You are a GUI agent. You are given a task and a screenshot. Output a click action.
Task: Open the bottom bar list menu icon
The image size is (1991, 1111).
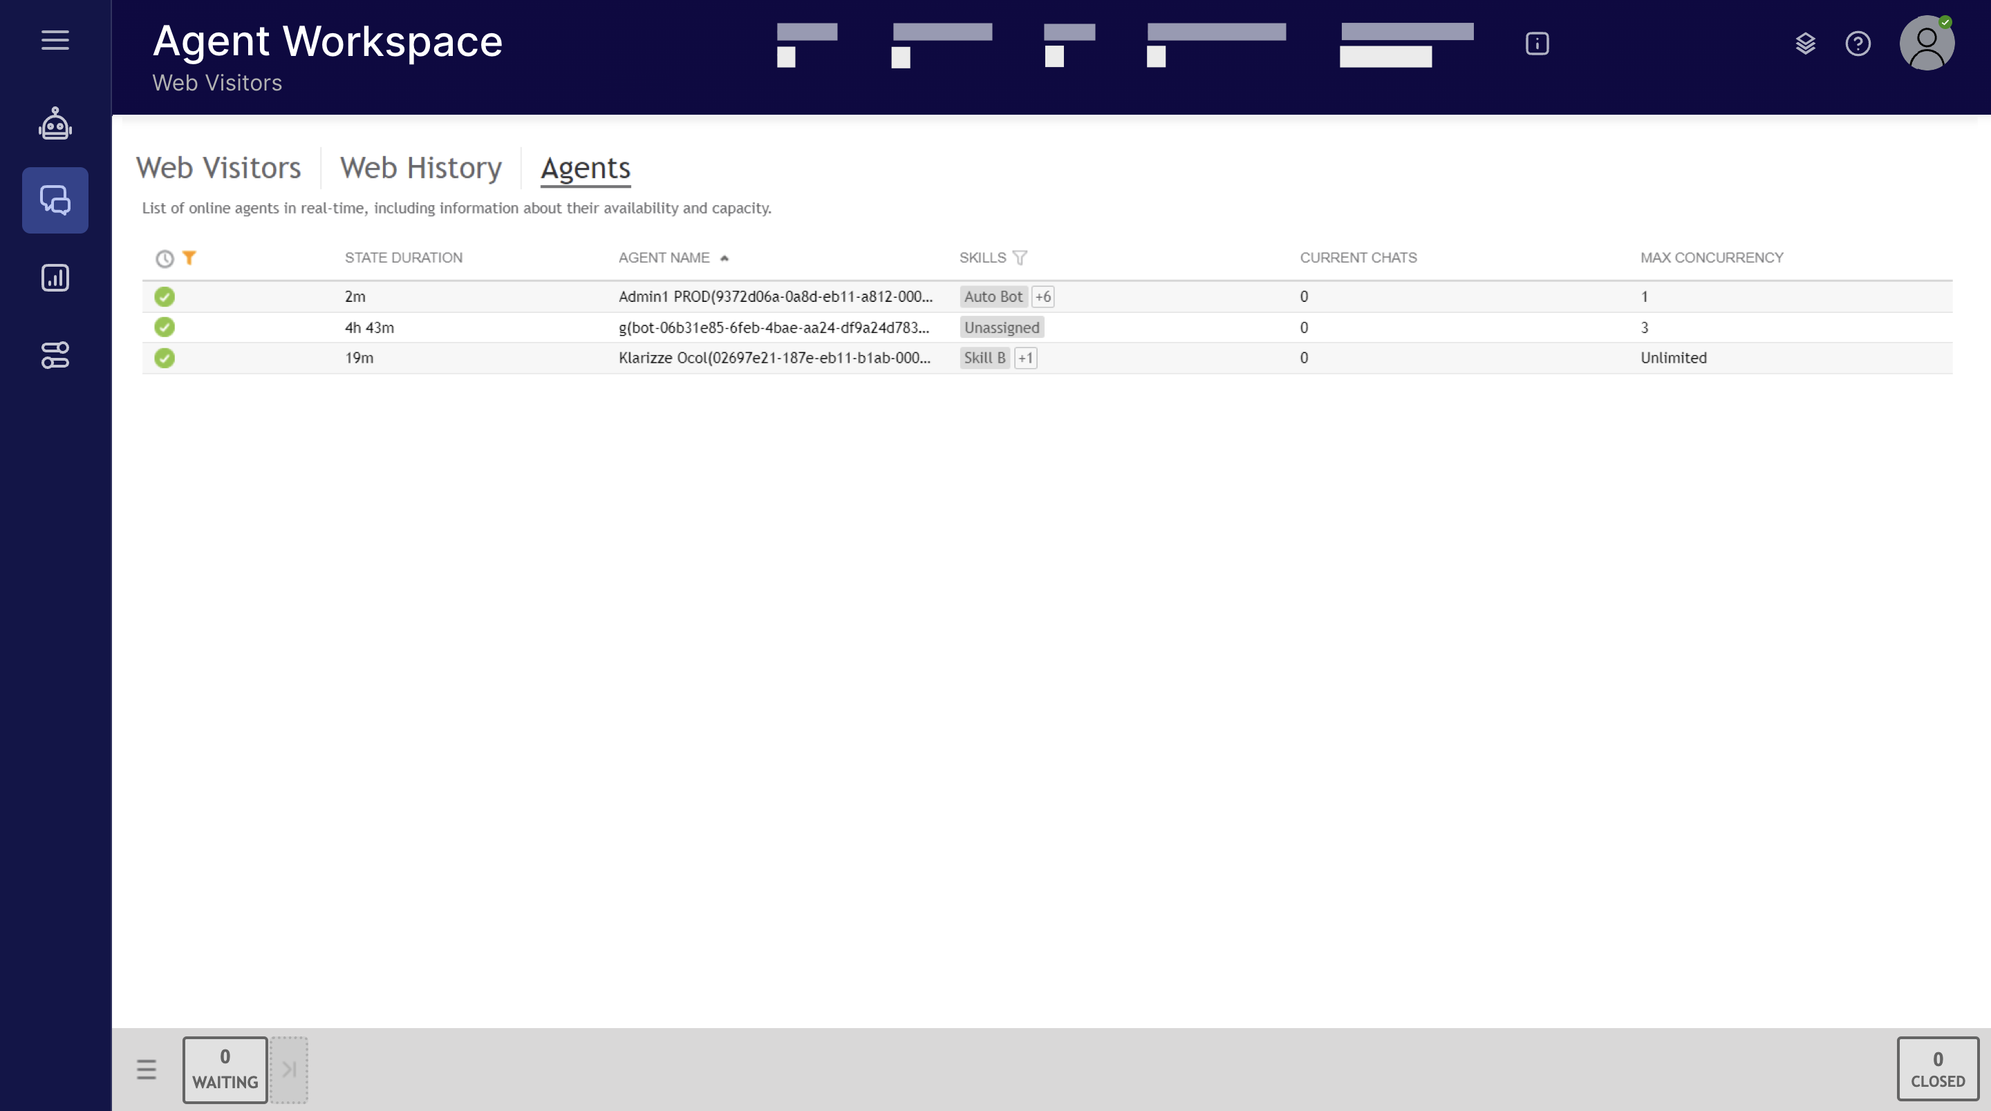coord(146,1070)
